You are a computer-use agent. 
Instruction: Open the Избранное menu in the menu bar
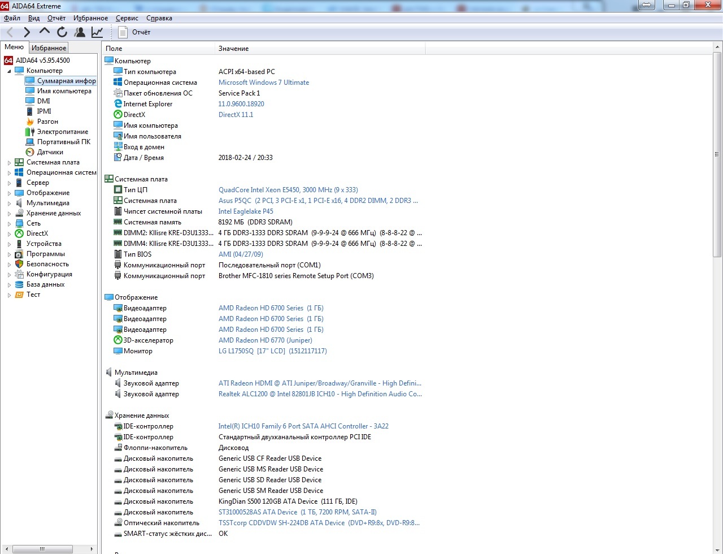tap(90, 18)
